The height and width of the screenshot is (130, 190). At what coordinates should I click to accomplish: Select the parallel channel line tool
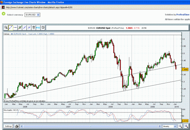[29, 28]
